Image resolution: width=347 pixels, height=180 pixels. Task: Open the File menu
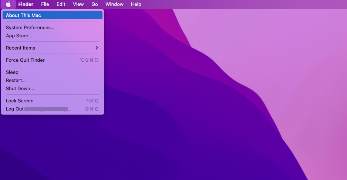point(45,4)
